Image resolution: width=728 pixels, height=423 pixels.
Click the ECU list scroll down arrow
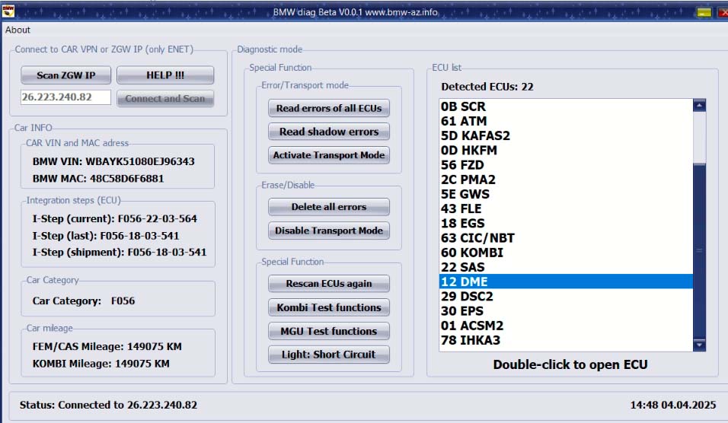point(699,345)
